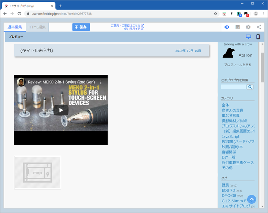The image size is (268, 213).
Task: Click the video title Review: MEKO 2-in-1 Stylus
Action: click(x=61, y=82)
